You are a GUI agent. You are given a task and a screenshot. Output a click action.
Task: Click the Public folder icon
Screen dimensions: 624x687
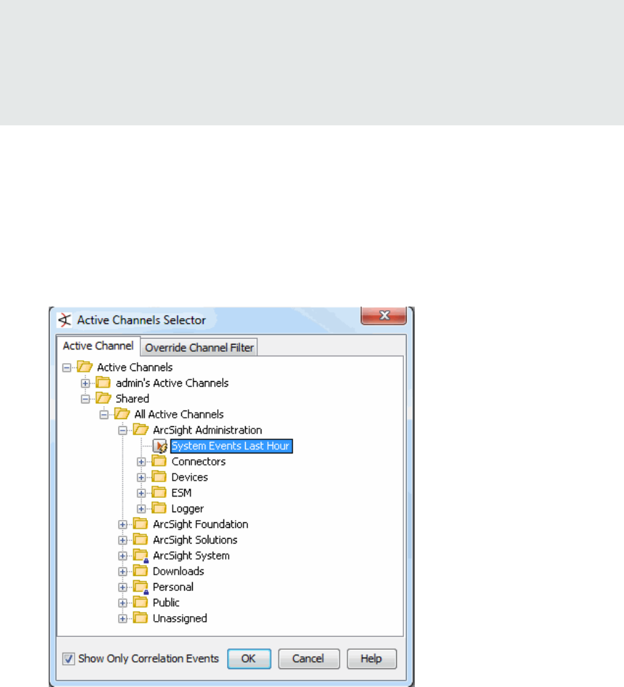click(140, 602)
